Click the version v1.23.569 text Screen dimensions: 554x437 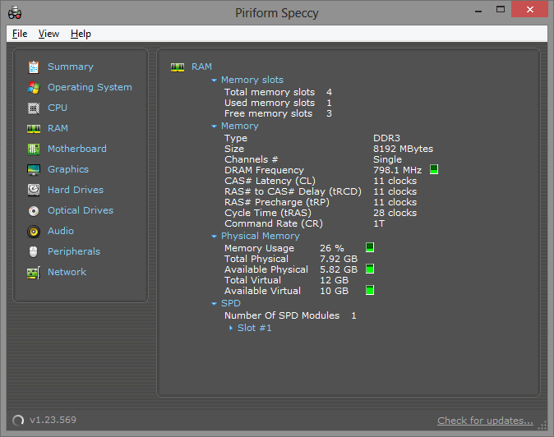tap(53, 420)
